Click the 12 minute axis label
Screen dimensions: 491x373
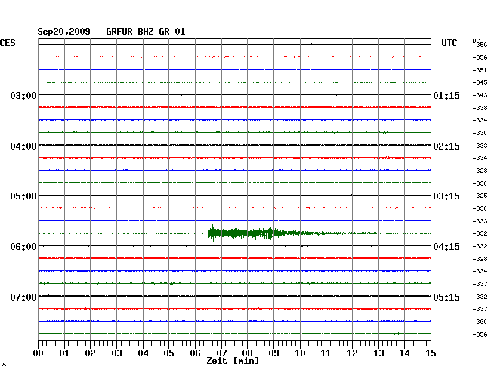point(352,353)
